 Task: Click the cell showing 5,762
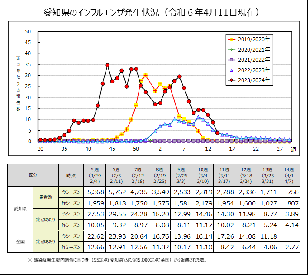[116, 192]
